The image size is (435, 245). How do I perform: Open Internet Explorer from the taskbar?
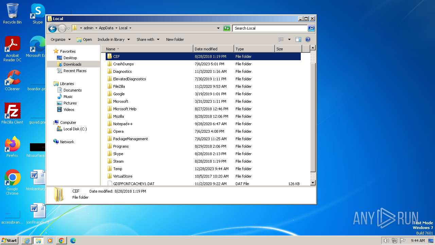click(27, 241)
